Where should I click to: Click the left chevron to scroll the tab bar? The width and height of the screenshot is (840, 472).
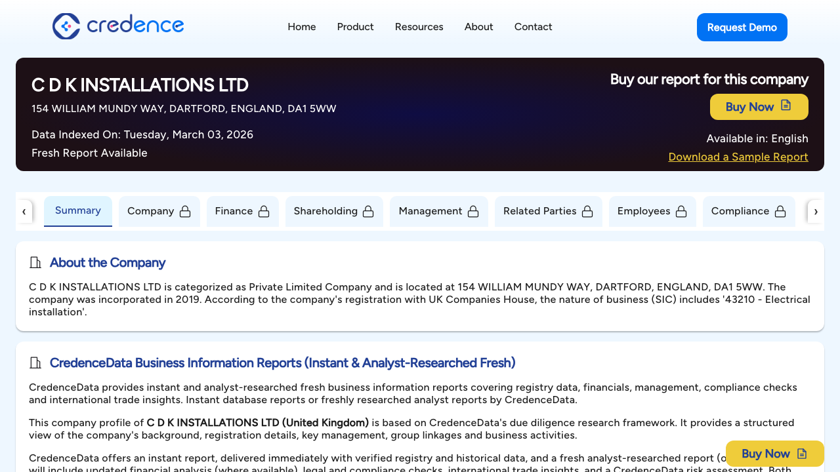point(24,211)
